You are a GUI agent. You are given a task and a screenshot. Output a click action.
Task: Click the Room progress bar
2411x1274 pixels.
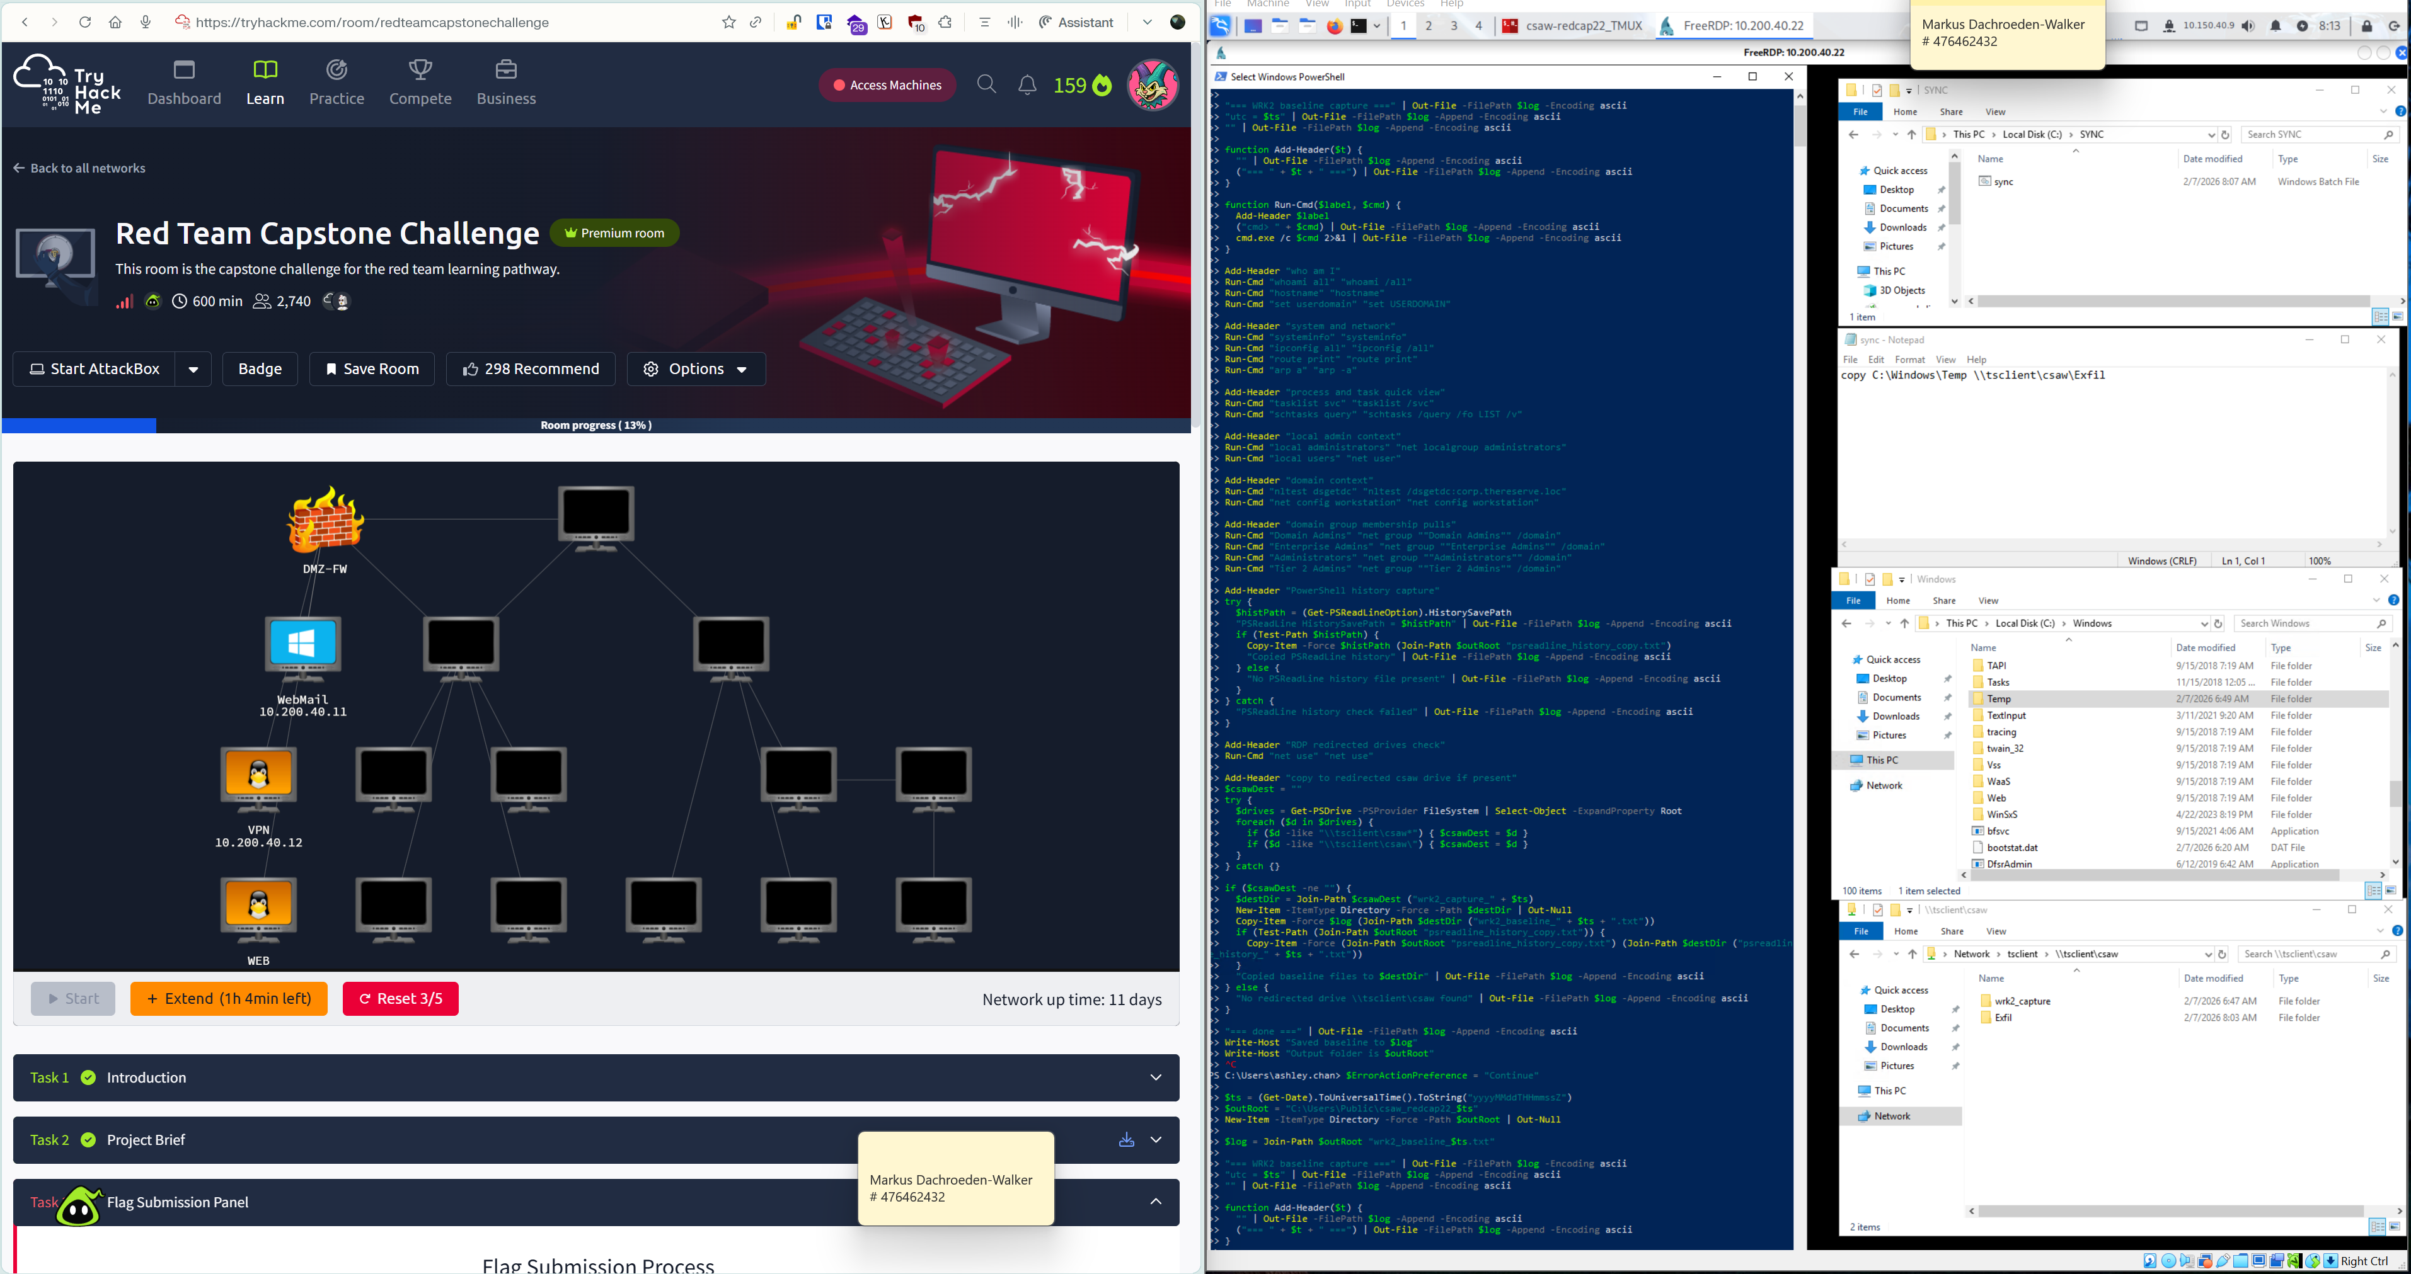[596, 426]
